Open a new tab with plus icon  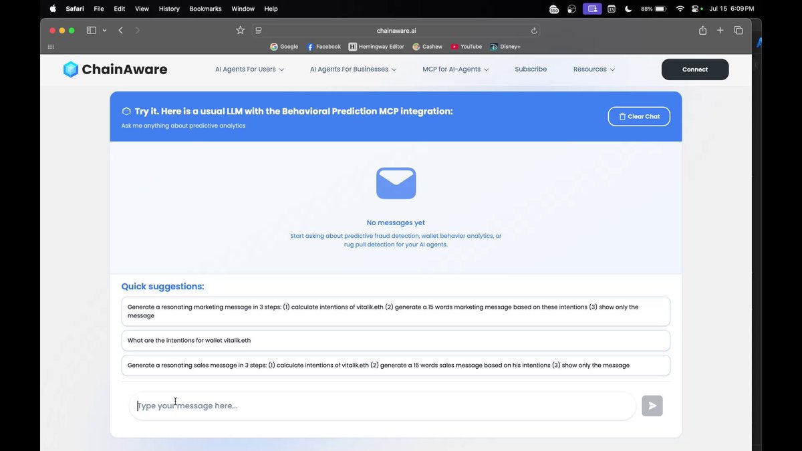coord(720,30)
